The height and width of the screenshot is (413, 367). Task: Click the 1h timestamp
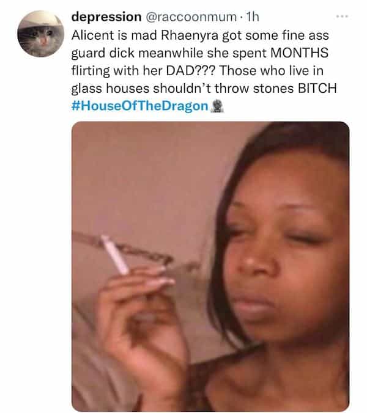(252, 17)
